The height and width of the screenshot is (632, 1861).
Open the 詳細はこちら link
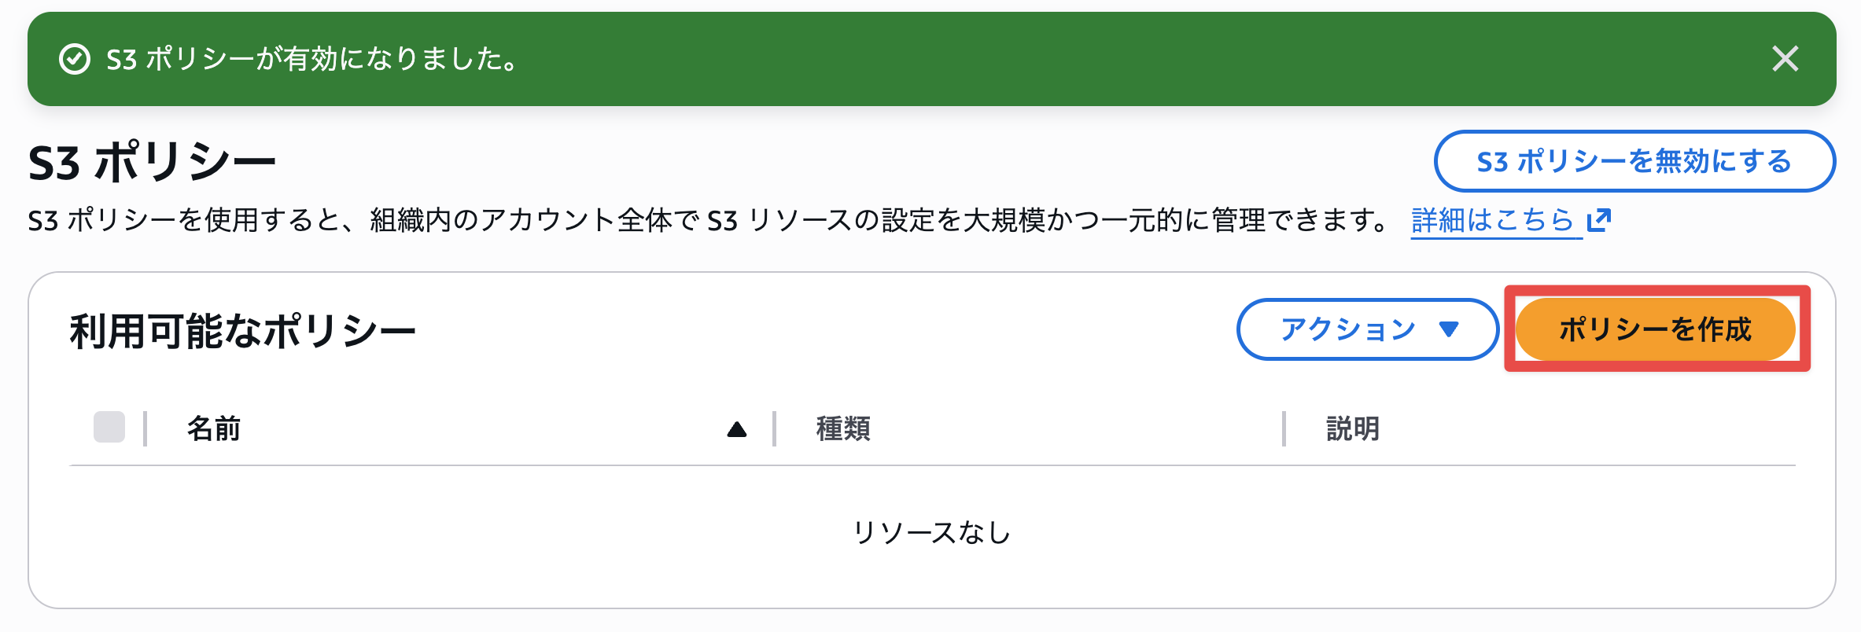pyautogui.click(x=1491, y=220)
